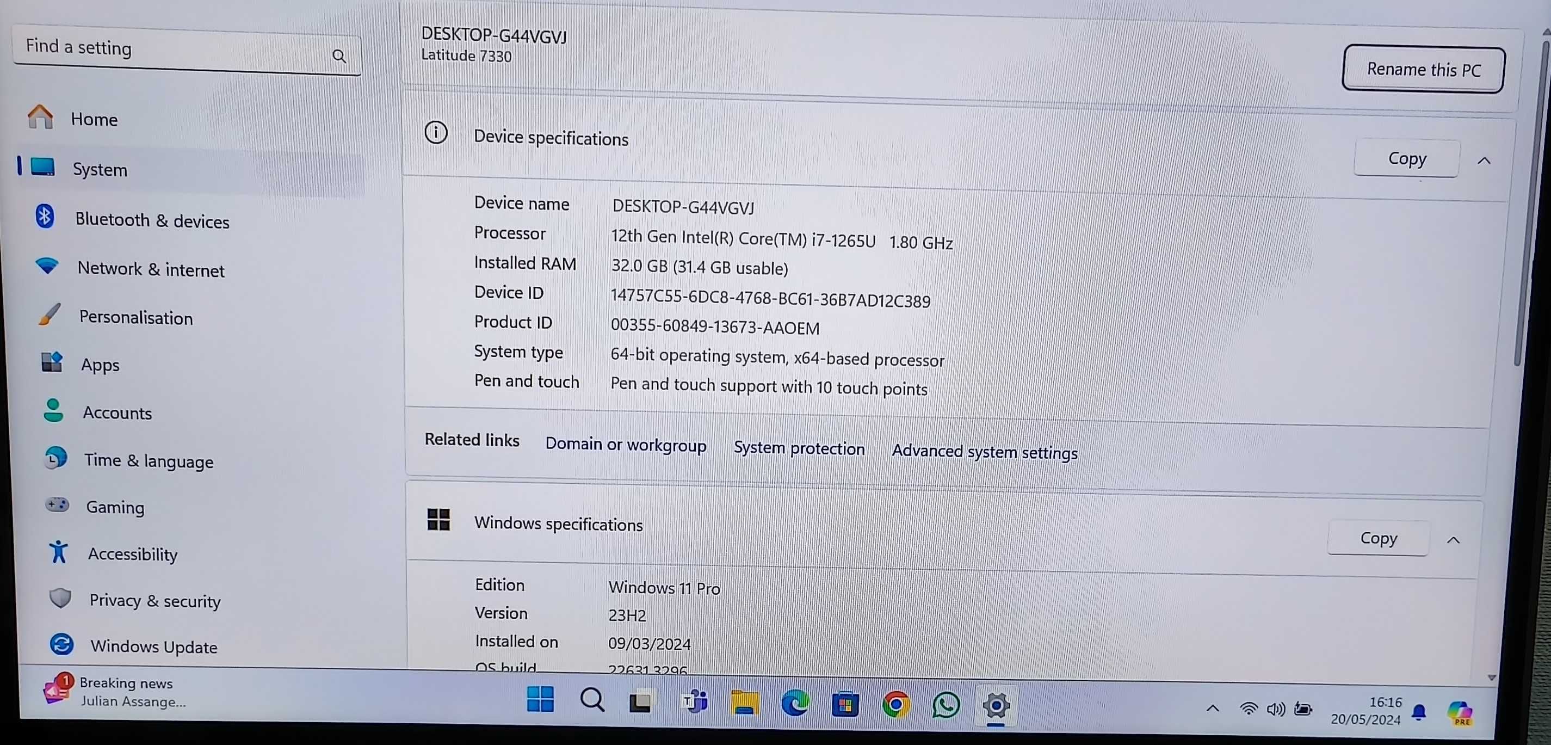This screenshot has width=1551, height=745.
Task: Click Windows Update sidebar item
Action: 153,647
